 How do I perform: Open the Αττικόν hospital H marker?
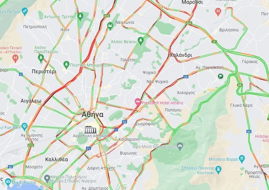click(x=16, y=58)
